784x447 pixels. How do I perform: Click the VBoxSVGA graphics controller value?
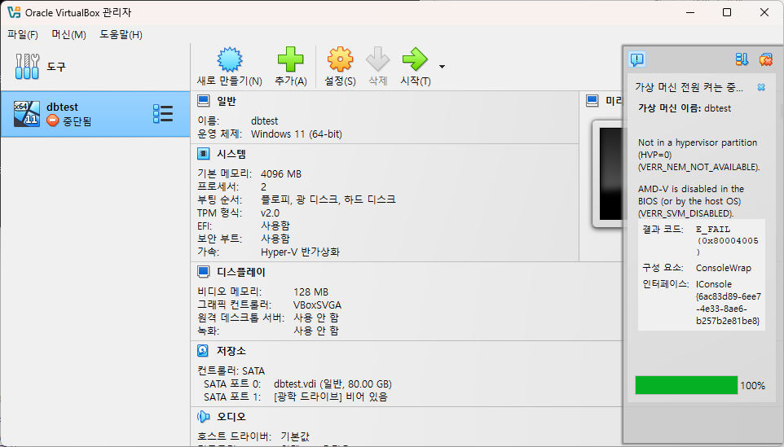[x=318, y=305]
